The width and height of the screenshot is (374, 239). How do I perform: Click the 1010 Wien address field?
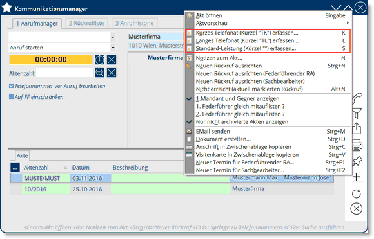coord(156,46)
